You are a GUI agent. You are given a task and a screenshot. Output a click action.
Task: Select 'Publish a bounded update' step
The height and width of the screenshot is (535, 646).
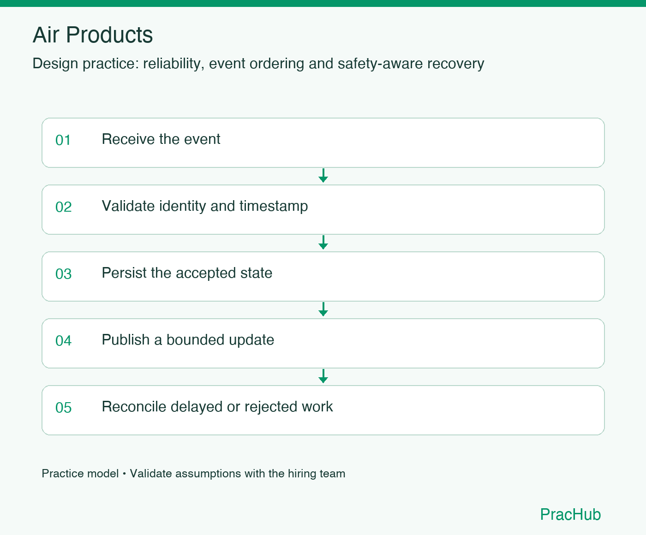tap(323, 343)
